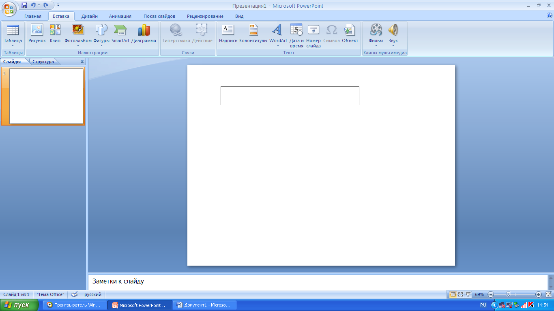Click the 69% zoom level
This screenshot has height=311, width=554.
coord(479,294)
